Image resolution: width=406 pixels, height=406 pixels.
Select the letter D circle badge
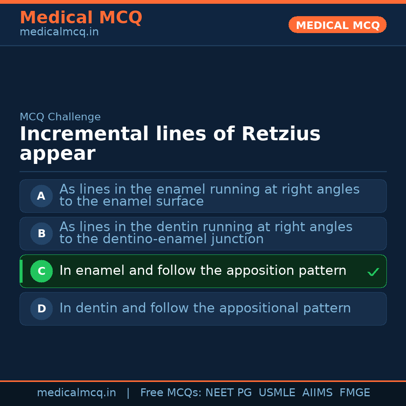pos(41,309)
